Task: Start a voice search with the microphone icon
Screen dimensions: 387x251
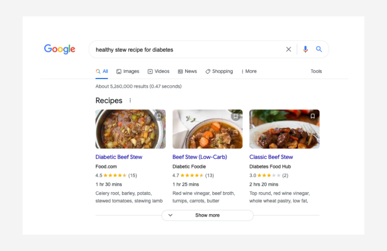Action: pos(305,49)
